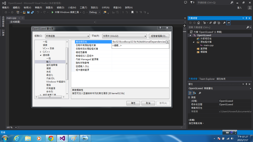Open the Debug solution configuration dropdown
This screenshot has height=142, width=253.
click(95, 12)
